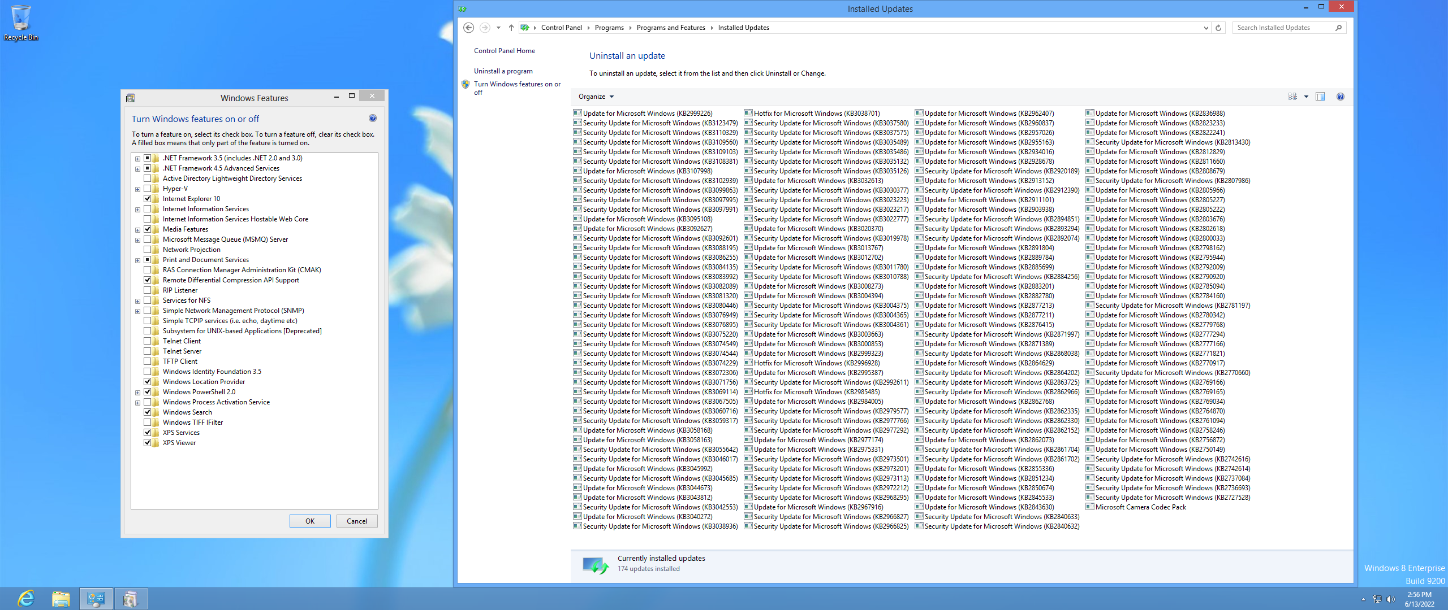Image resolution: width=1448 pixels, height=610 pixels.
Task: Open the Recycle Bin desktop icon
Action: click(x=21, y=23)
